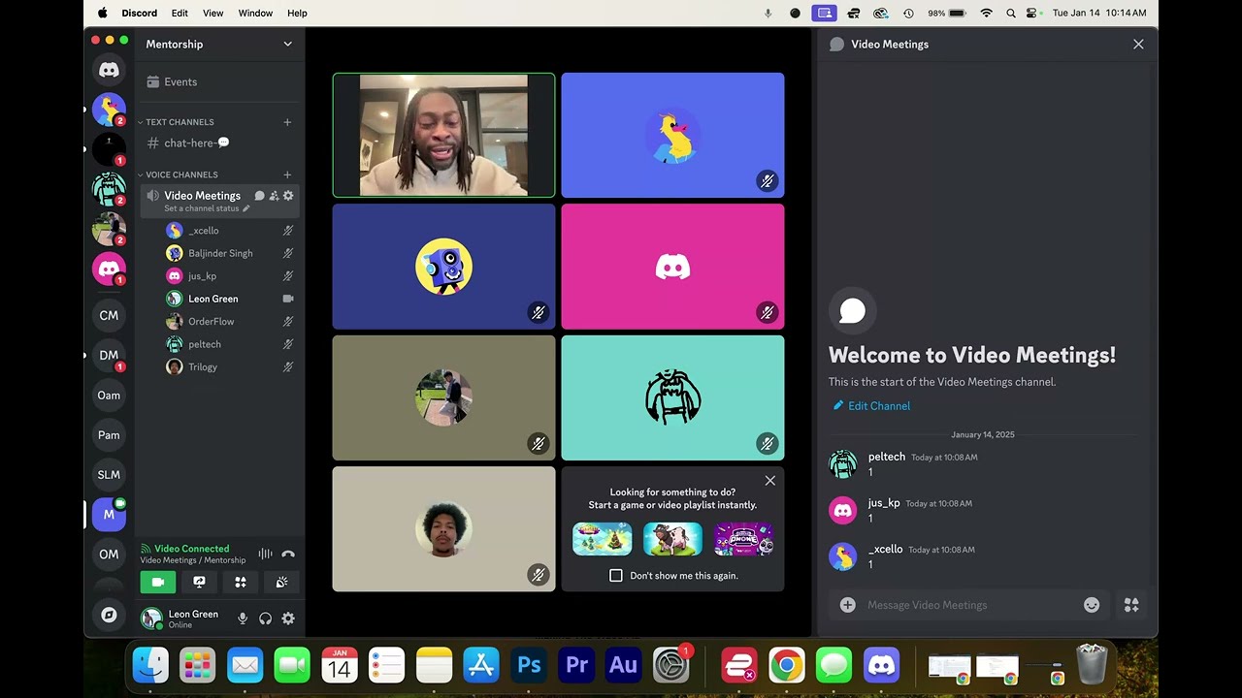
Task: Edit Video Meetings channel settings gear
Action: [288, 196]
